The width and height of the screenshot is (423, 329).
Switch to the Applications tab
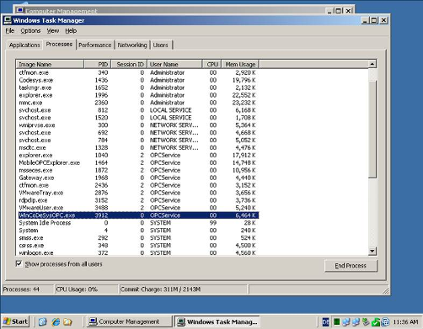click(24, 45)
